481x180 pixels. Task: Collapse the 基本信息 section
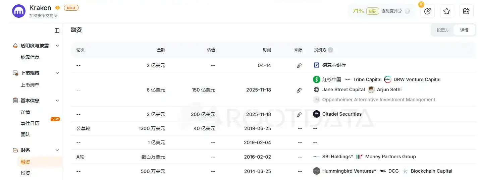[x=57, y=101]
